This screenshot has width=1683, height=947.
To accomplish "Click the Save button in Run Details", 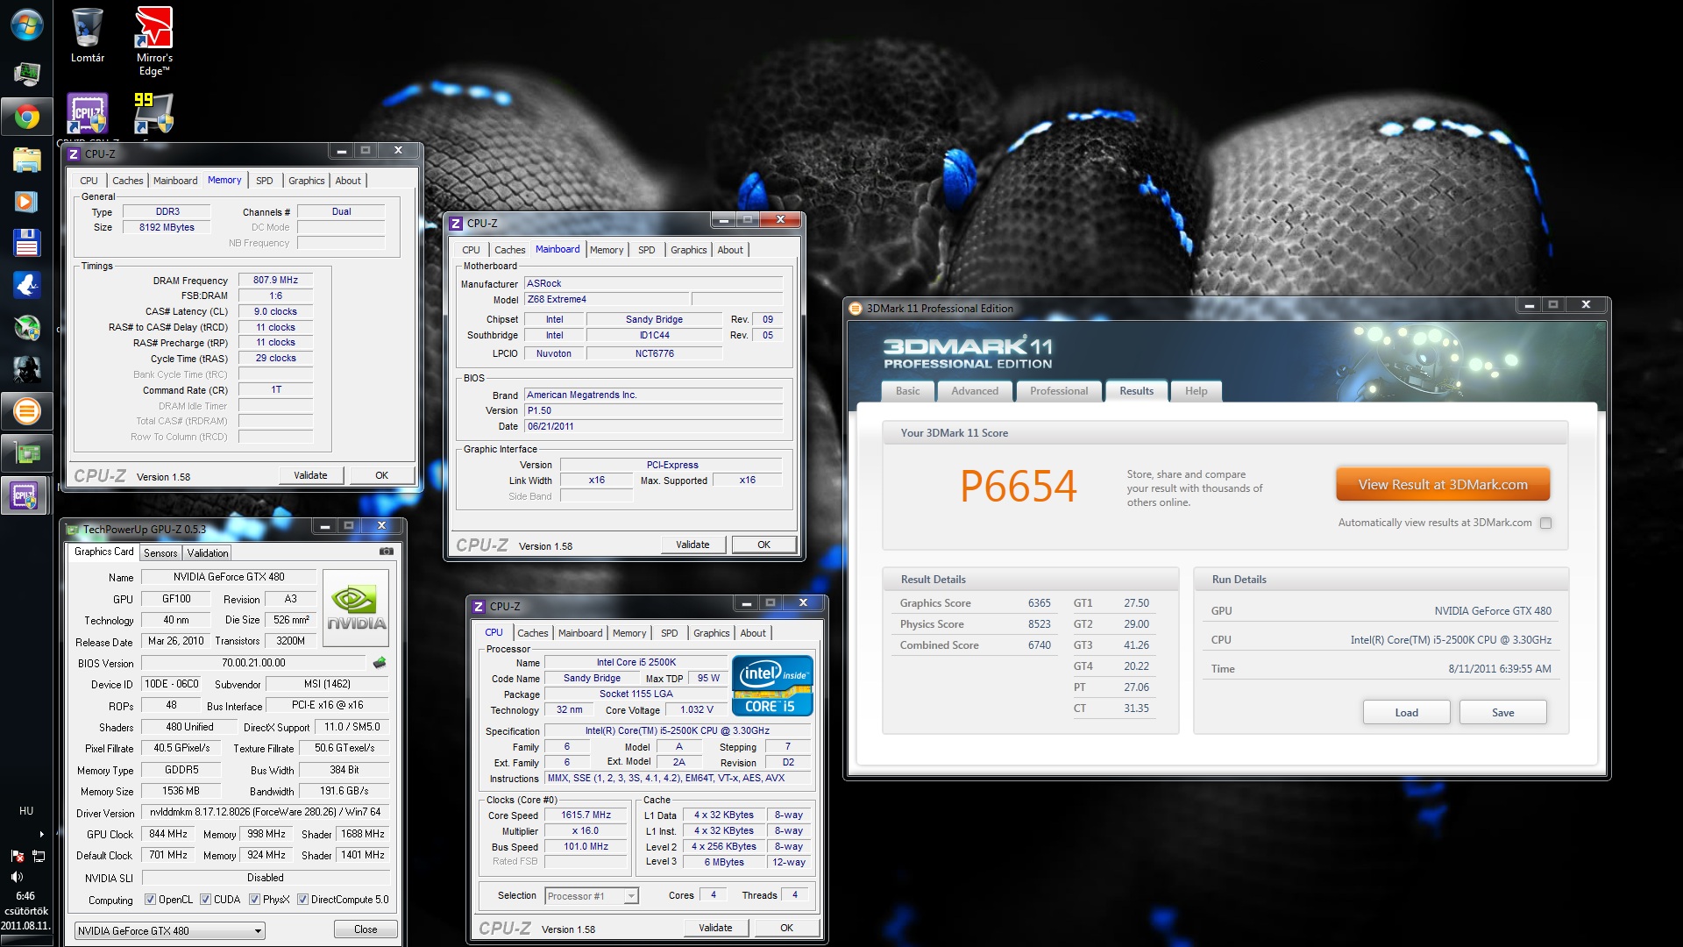I will pyautogui.click(x=1502, y=713).
